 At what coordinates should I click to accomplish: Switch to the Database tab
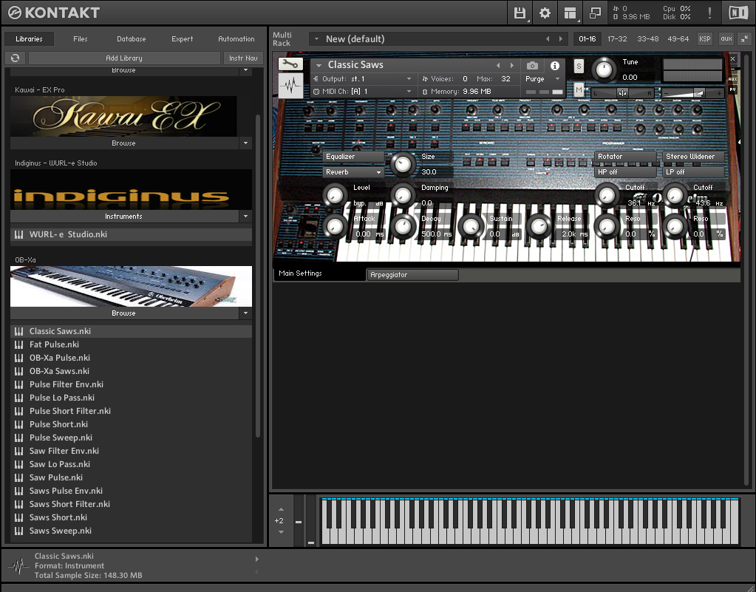131,39
